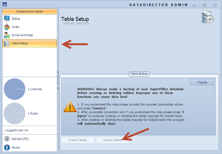Click the Table Setup database icon in sidebar
Viewport: 222px width, 154px height.
tap(7, 43)
